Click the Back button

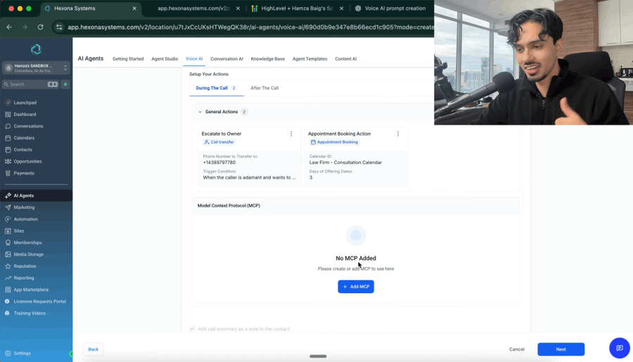click(x=94, y=349)
